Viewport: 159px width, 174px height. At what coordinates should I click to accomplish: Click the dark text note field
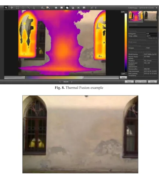[x=143, y=27]
